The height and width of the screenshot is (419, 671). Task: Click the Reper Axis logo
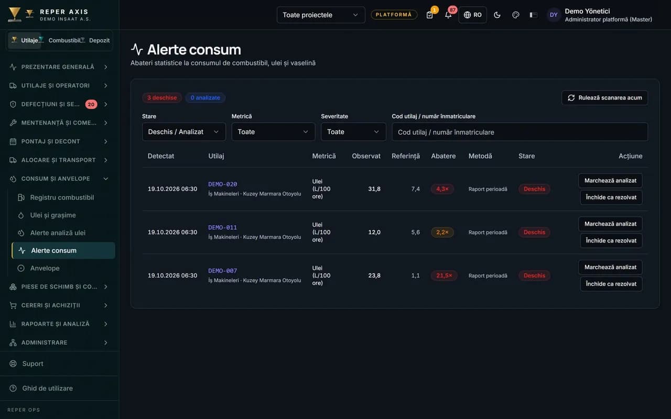[15, 15]
